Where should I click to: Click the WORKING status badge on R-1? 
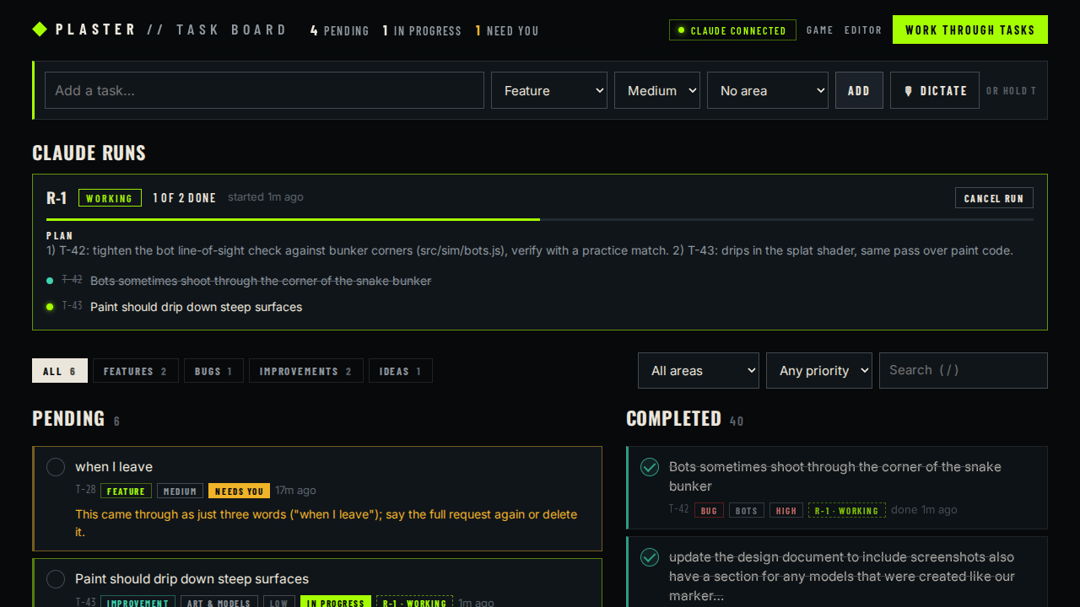(x=110, y=198)
